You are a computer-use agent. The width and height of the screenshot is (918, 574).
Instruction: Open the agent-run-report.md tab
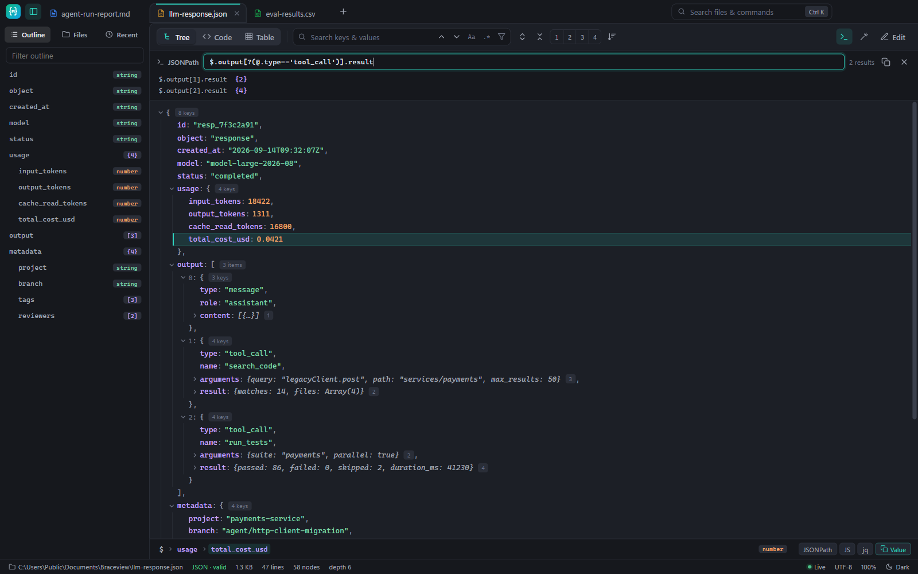[90, 14]
